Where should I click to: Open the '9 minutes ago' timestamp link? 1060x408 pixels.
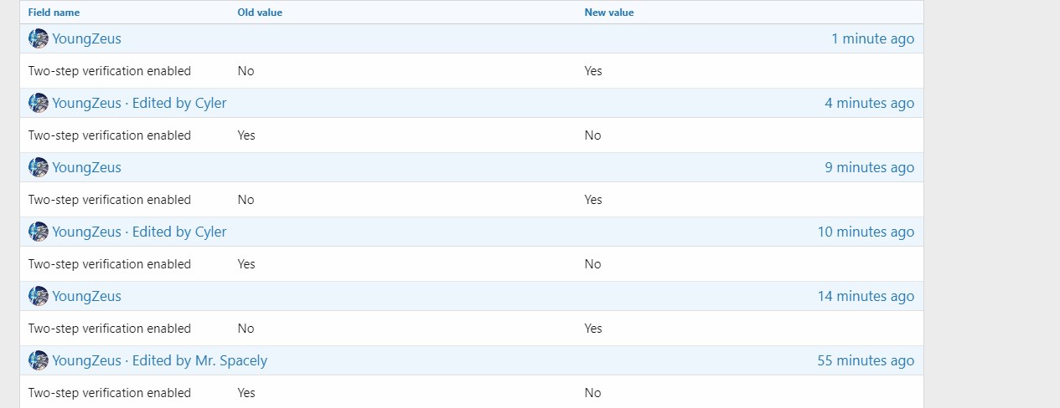pyautogui.click(x=869, y=167)
